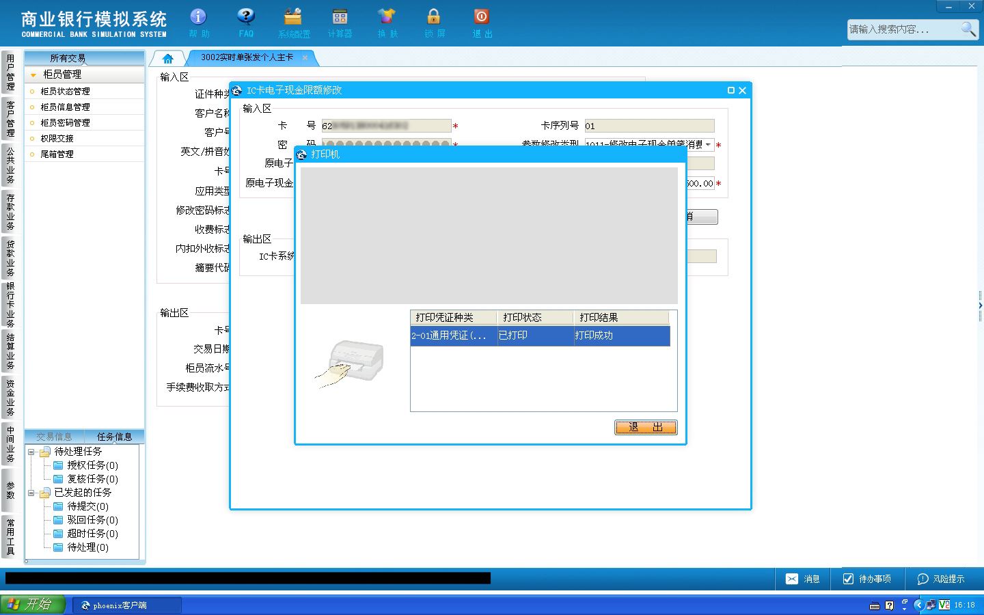The image size is (984, 615).
Task: Select the 2-01通用凭证 print row
Action: point(540,336)
